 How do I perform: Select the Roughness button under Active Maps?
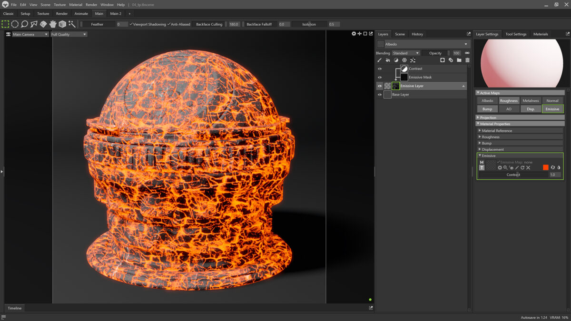[x=509, y=100]
